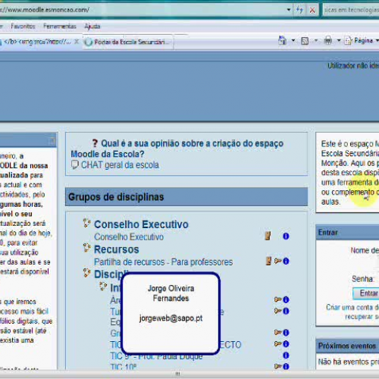Open the Conselho Executivo course link
The image size is (379, 379).
click(129, 237)
